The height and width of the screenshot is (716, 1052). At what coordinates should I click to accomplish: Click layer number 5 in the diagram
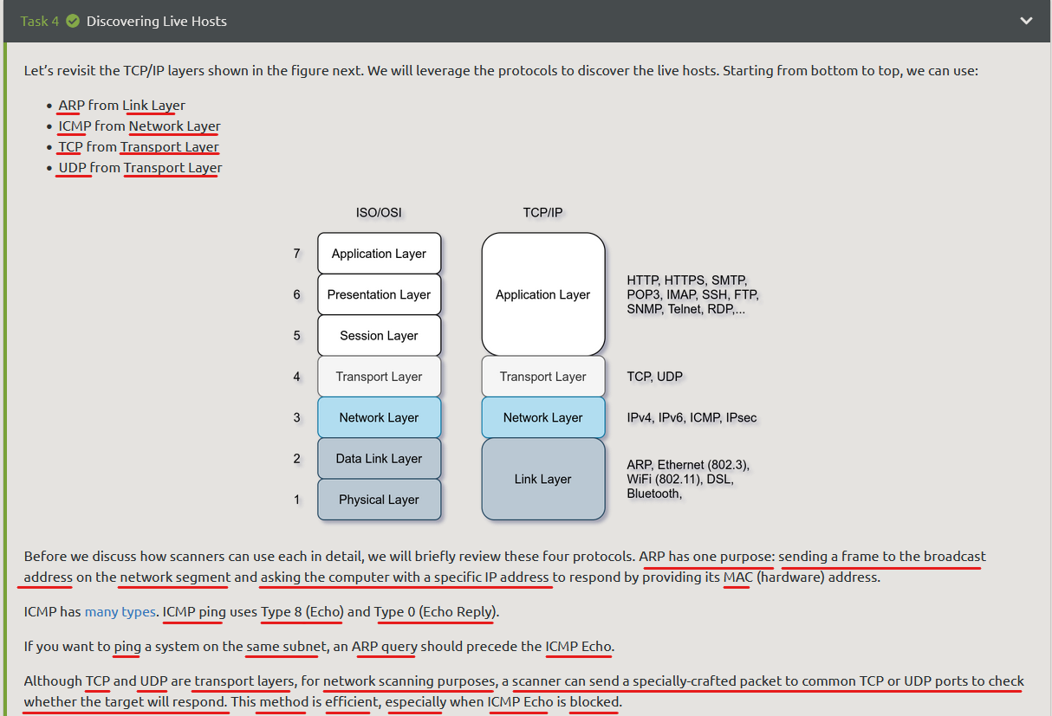click(297, 336)
